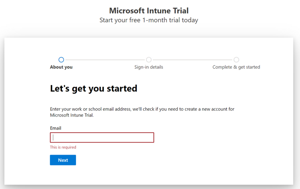The height and width of the screenshot is (189, 300).
Task: Click progress line between About you and Sign-in details
Action: tap(105, 60)
